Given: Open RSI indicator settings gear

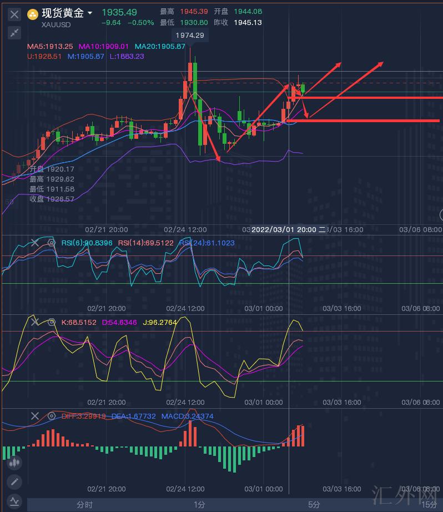Looking at the screenshot, I should click(52, 243).
